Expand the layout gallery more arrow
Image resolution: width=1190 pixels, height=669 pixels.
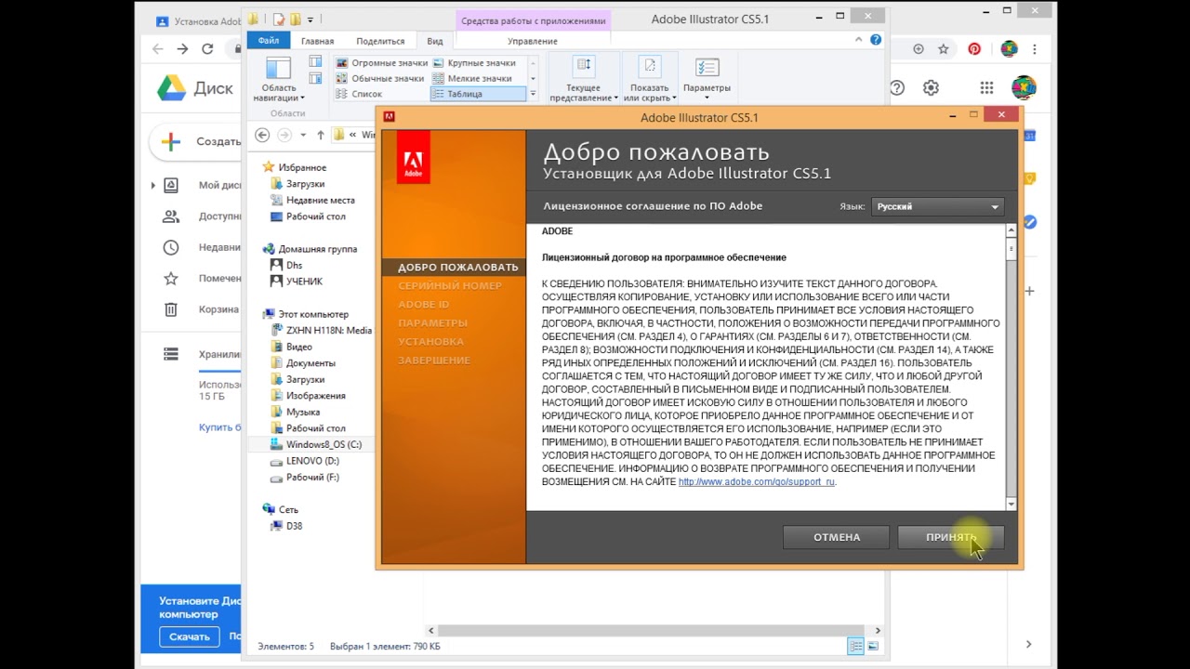pyautogui.click(x=533, y=94)
